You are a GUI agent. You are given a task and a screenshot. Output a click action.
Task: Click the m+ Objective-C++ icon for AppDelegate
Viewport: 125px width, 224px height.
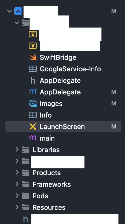pyautogui.click(x=33, y=92)
